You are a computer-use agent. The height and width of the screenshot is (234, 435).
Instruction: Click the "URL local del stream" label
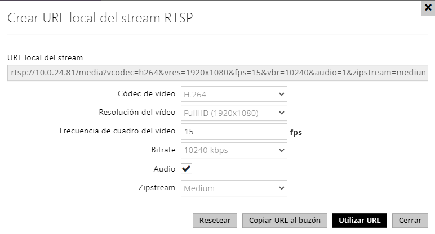(x=45, y=57)
